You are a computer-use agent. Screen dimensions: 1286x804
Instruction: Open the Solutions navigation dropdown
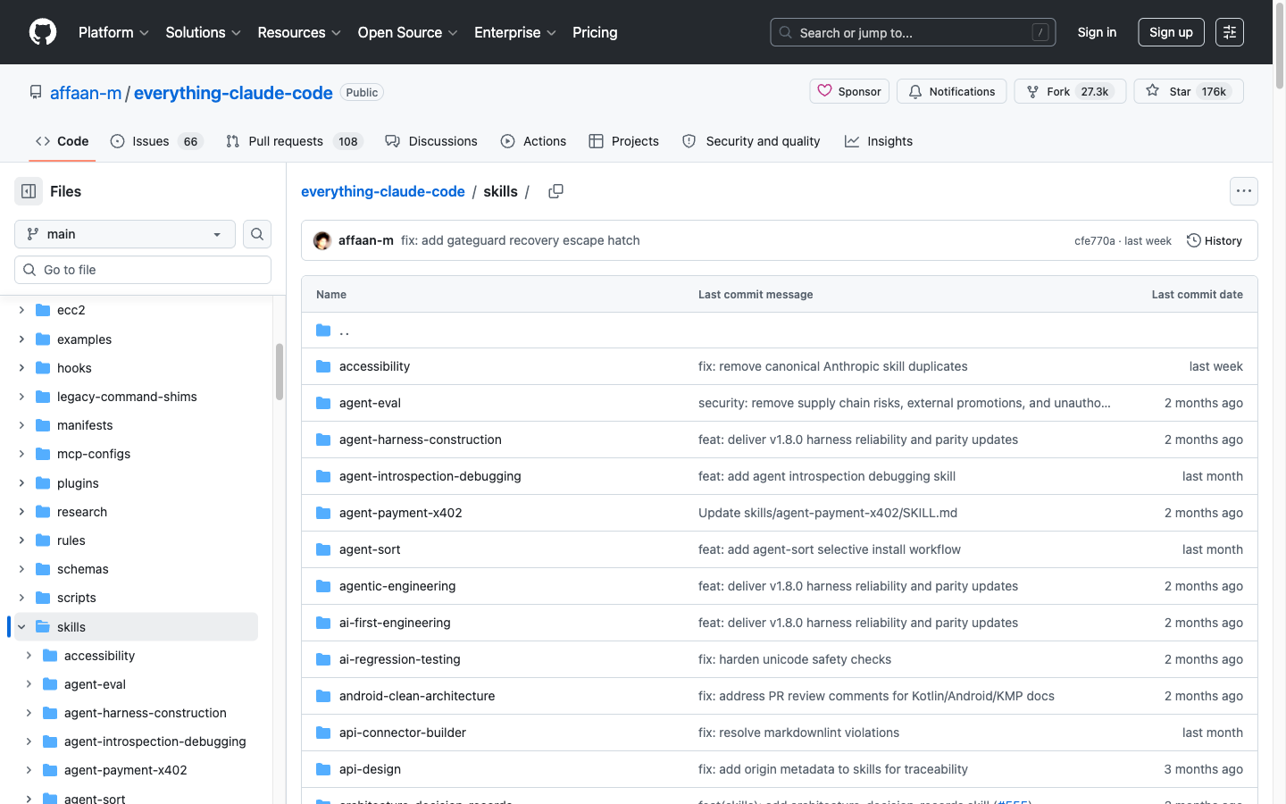[204, 32]
